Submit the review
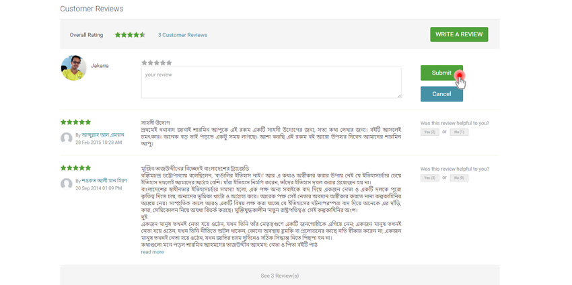 tap(441, 73)
